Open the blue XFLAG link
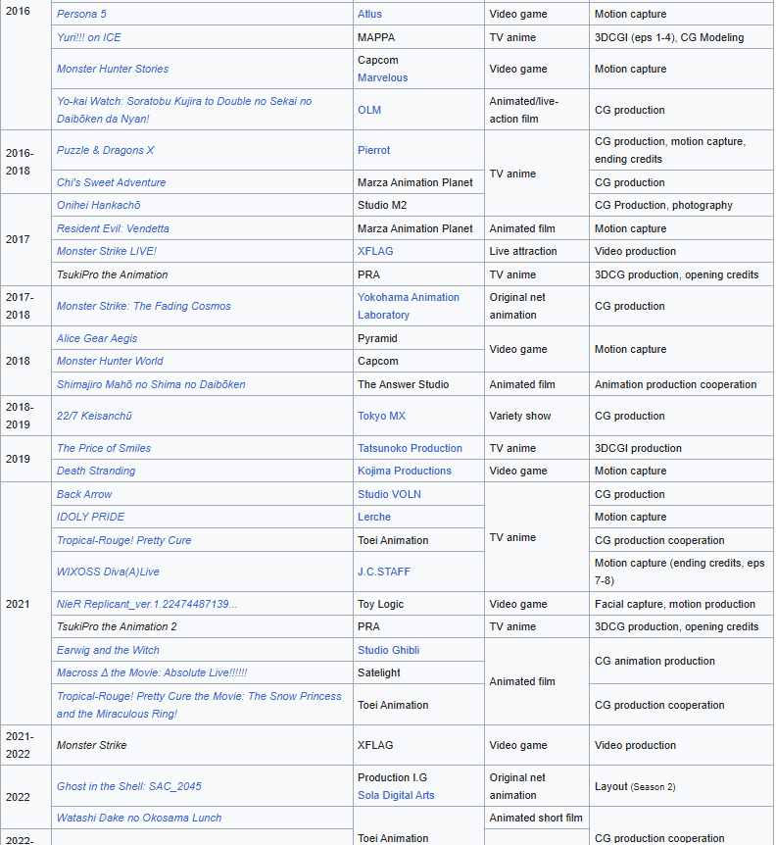The image size is (776, 845). pyautogui.click(x=375, y=251)
